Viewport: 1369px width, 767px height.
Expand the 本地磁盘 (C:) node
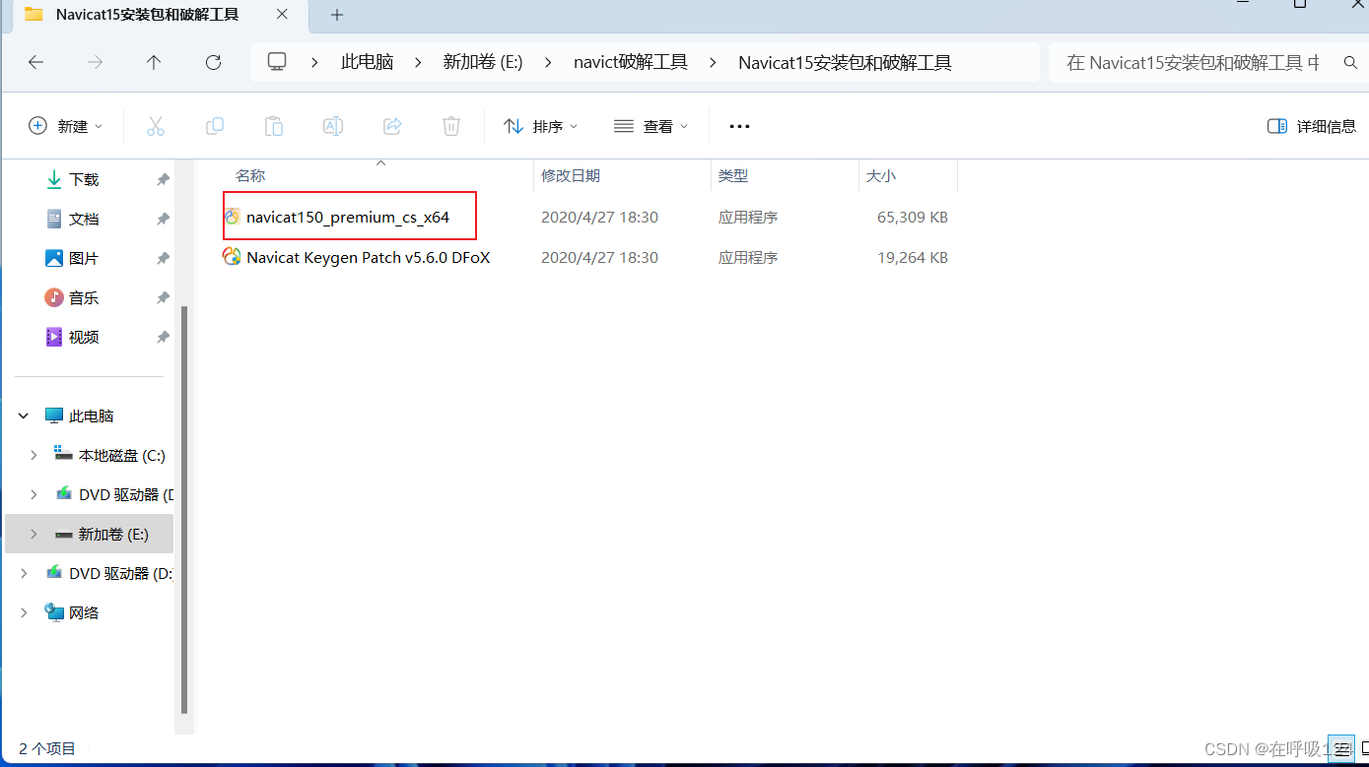pos(34,456)
